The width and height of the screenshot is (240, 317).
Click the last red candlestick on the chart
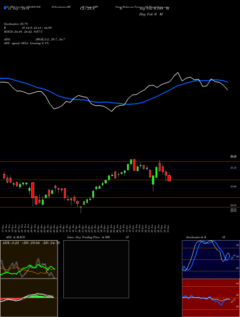(x=169, y=178)
